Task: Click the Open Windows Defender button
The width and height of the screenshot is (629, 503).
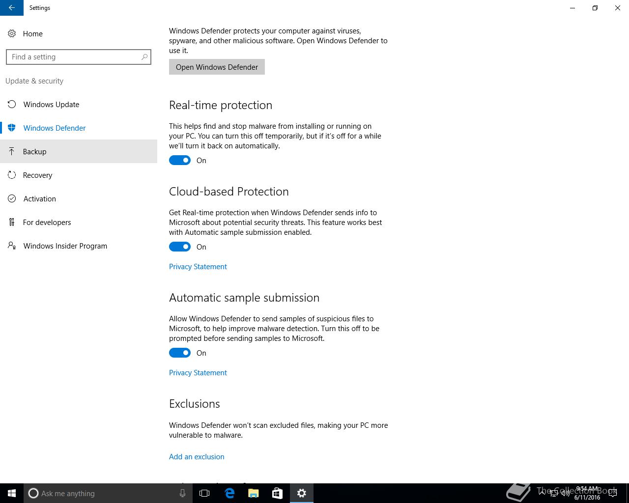Action: 217,67
